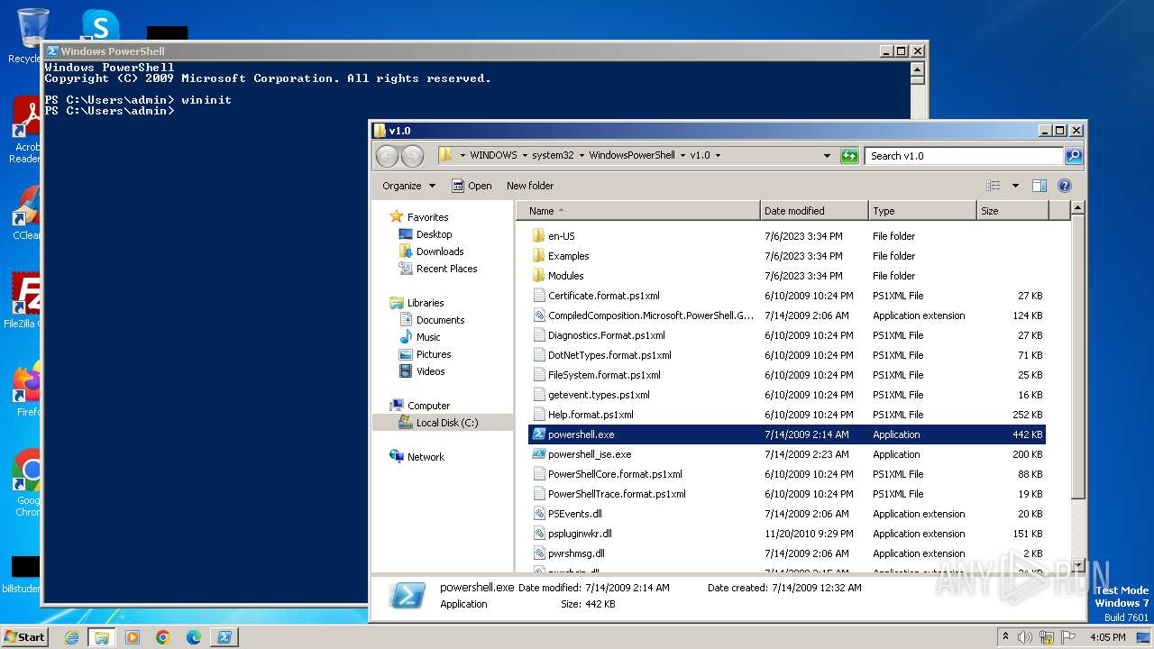Click the search magnifier icon in Explorer
The image size is (1154, 649).
click(x=1073, y=156)
